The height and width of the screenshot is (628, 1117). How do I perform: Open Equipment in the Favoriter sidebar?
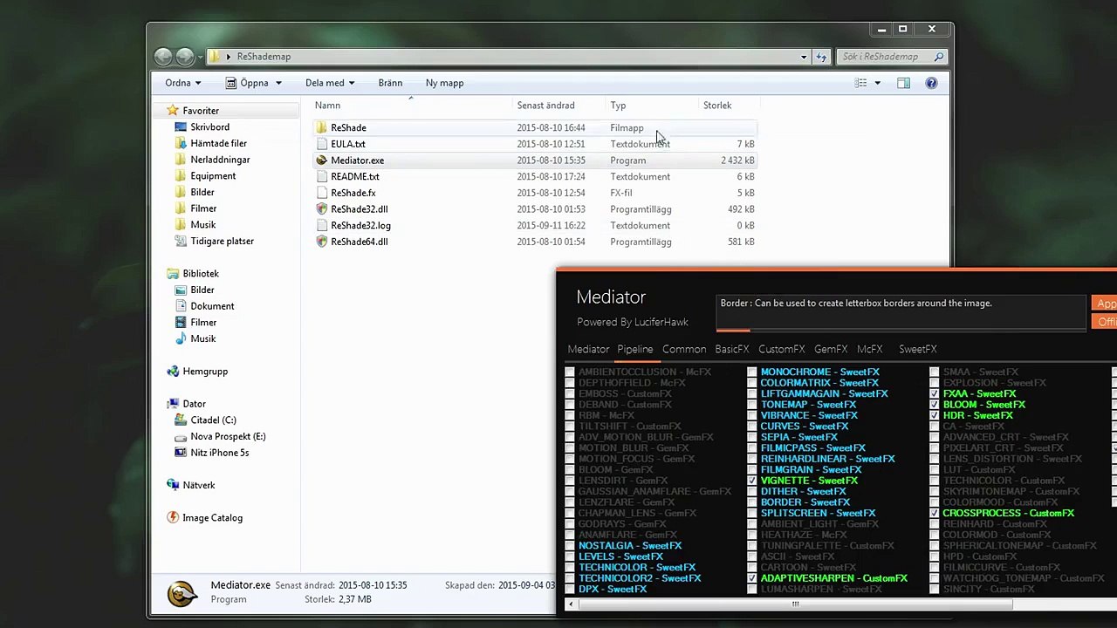[213, 176]
